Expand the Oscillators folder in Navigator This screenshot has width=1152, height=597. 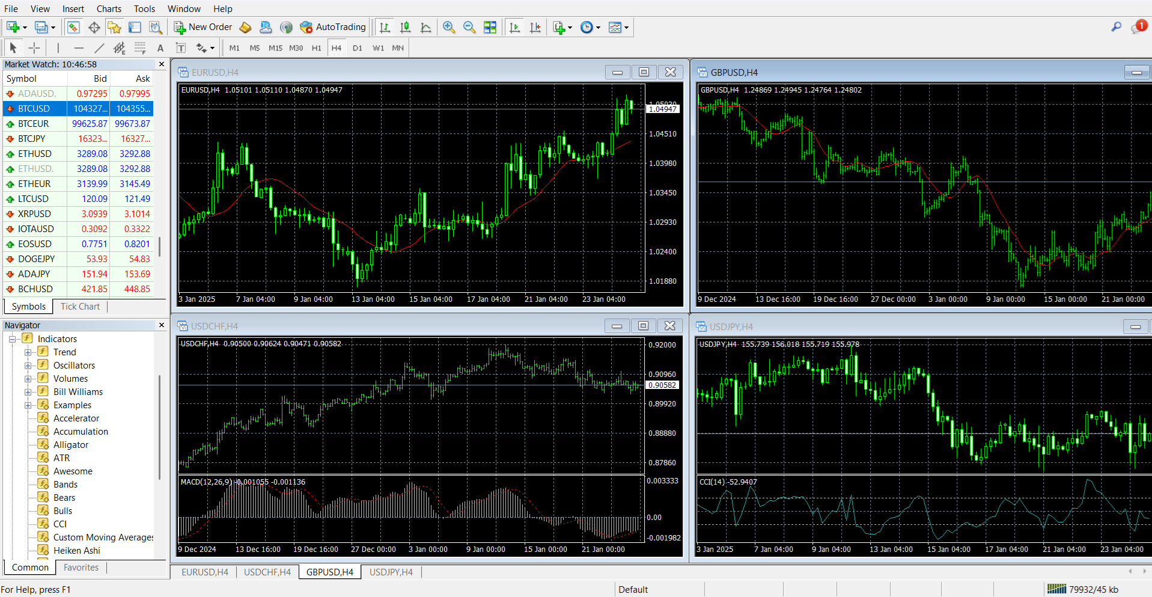point(28,366)
